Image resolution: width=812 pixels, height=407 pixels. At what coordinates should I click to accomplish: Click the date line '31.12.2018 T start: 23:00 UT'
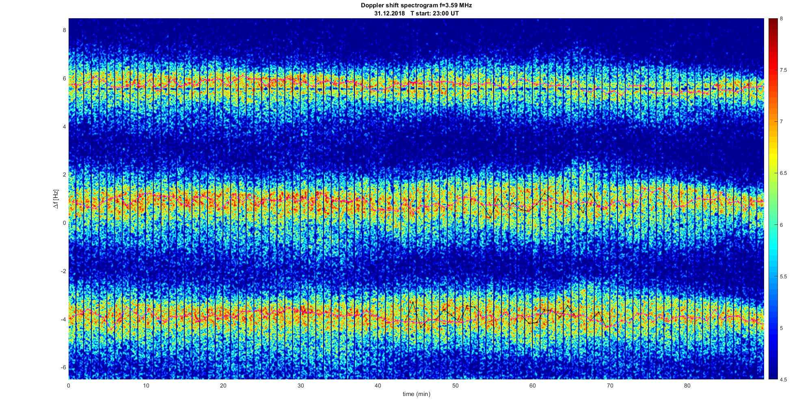tap(416, 13)
